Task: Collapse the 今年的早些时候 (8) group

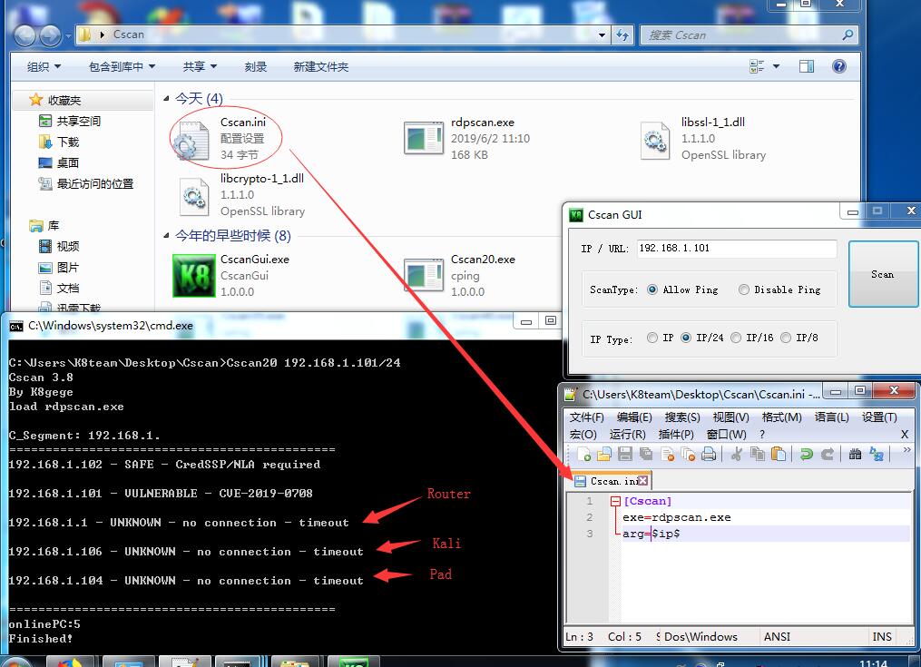Action: pos(166,236)
